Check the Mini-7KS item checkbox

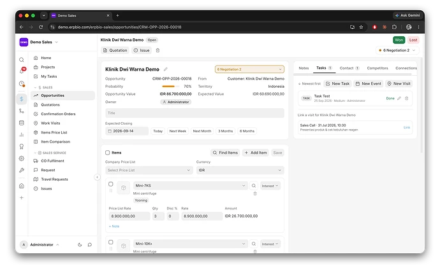[x=111, y=184]
